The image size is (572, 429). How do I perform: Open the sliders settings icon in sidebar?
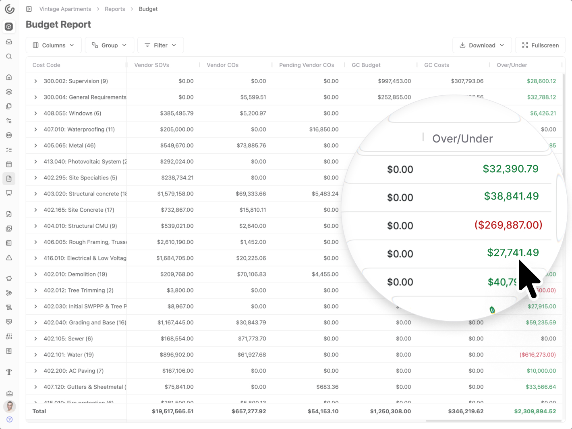tap(9, 121)
